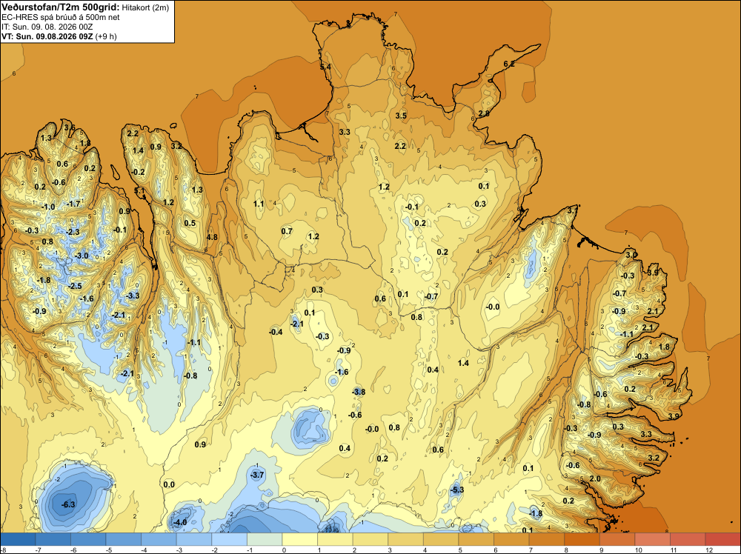Select the legend swatch between 0 and 1

pyautogui.click(x=299, y=539)
